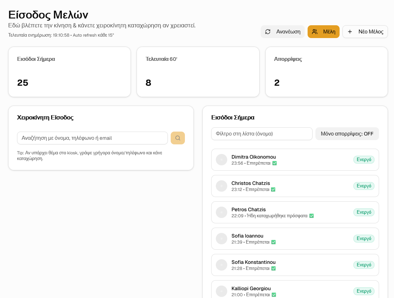Click the Φίλτρο στη λίστα name field

[262, 134]
